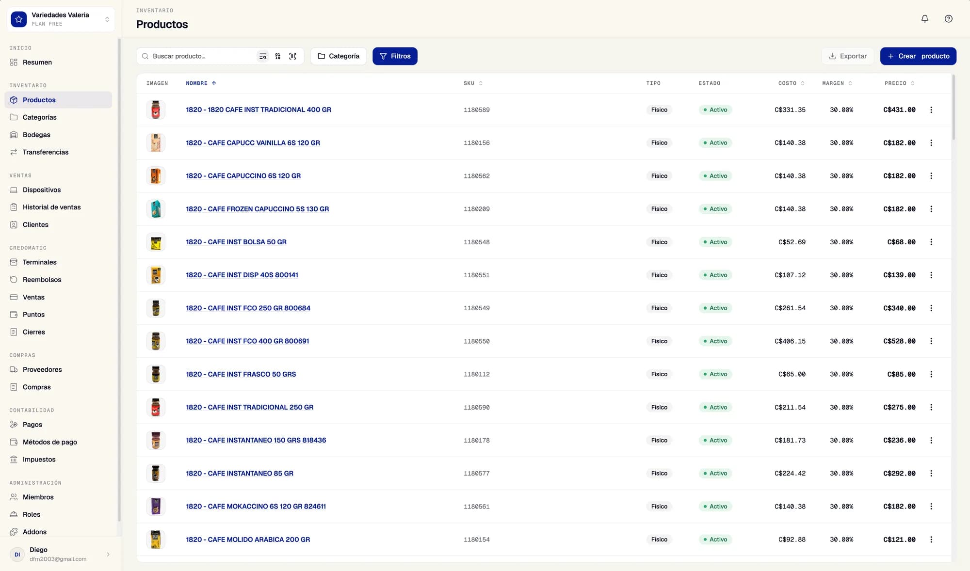Open the help question mark icon
The image size is (970, 571).
[949, 19]
